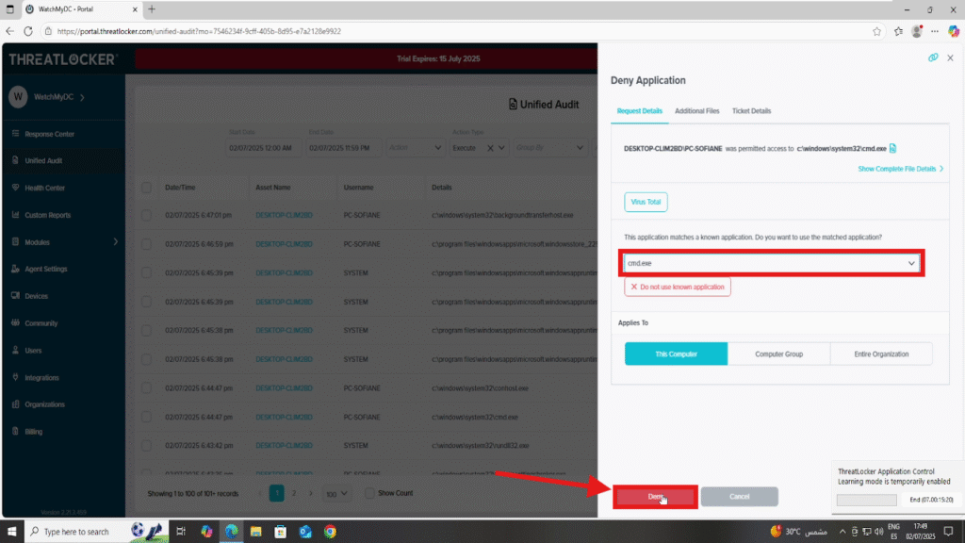Open Users sidebar item

(33, 351)
